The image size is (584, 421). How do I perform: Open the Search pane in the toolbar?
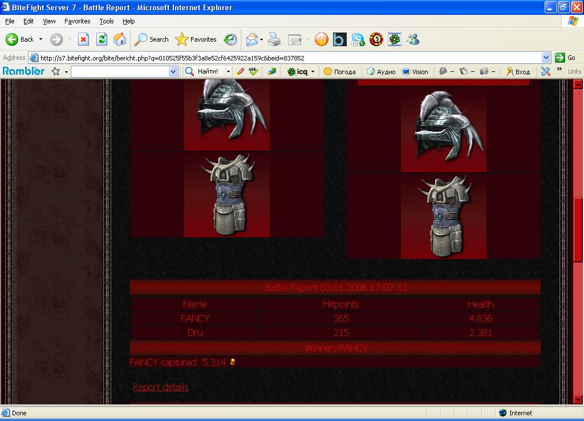pyautogui.click(x=151, y=39)
